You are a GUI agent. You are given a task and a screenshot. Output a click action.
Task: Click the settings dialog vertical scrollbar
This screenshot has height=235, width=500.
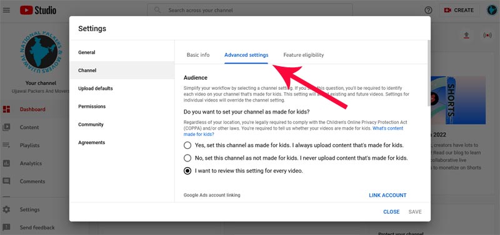tap(429, 73)
